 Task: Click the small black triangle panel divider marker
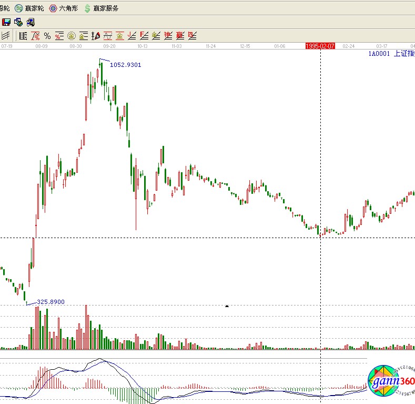227,306
